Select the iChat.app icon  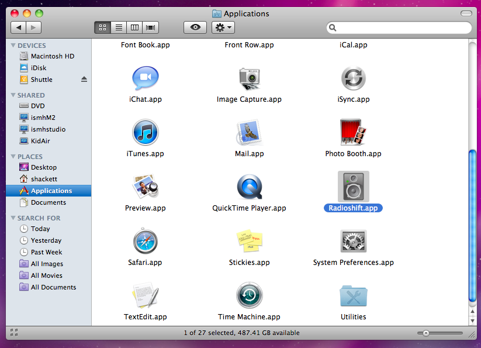click(146, 78)
